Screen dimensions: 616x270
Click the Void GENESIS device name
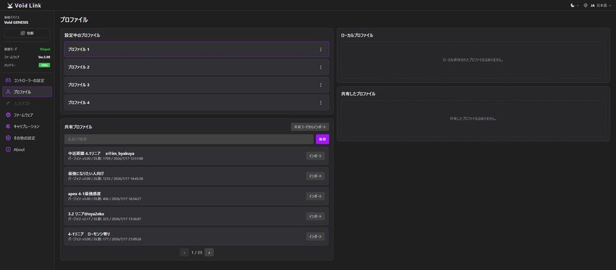click(x=16, y=22)
